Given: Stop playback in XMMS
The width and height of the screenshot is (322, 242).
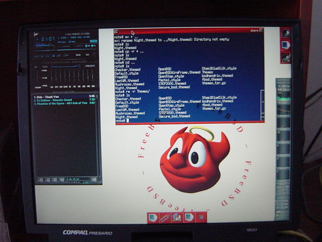Looking at the screenshot, I should tap(54, 56).
